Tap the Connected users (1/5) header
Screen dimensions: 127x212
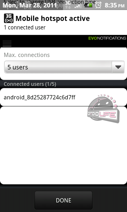tap(30, 84)
